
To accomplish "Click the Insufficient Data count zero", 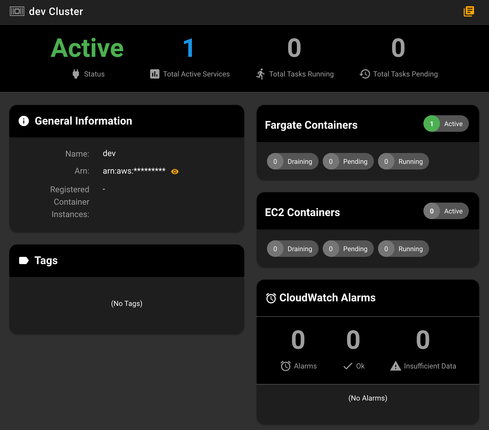I will [423, 340].
